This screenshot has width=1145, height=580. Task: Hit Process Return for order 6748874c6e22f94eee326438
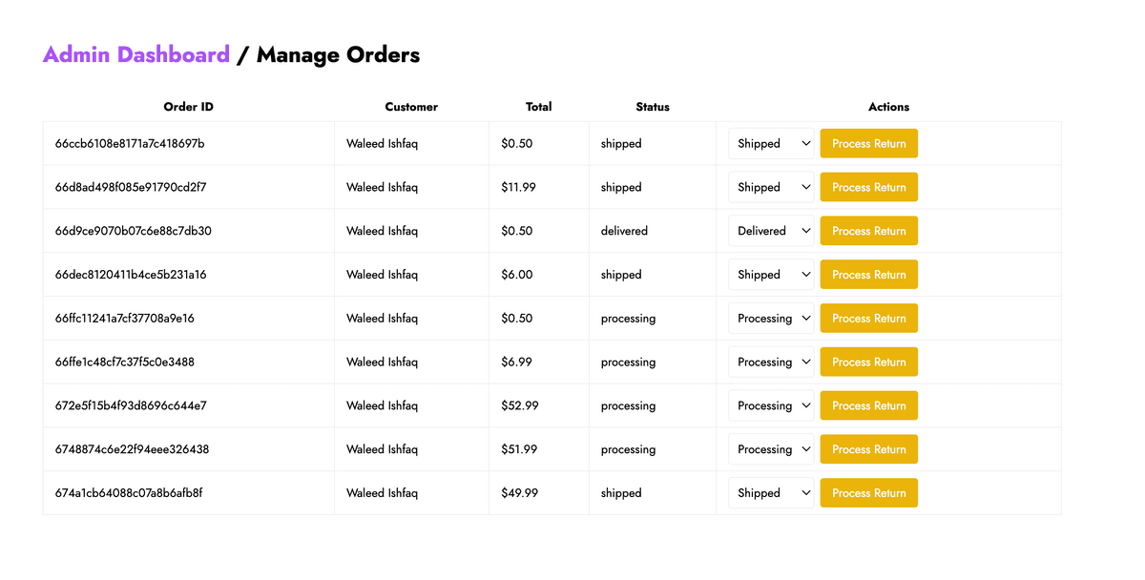tap(868, 449)
